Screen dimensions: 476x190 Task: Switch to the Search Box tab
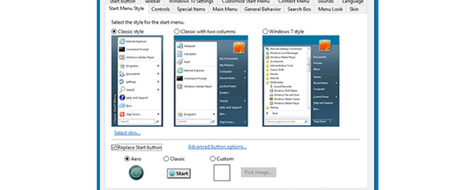(x=299, y=9)
